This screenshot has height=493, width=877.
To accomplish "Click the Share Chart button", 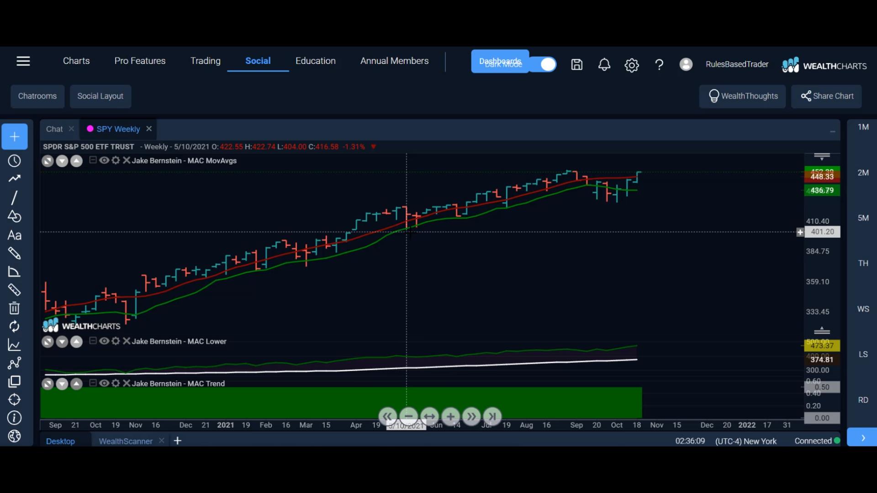I will coord(827,96).
